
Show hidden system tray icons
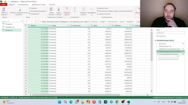coord(155,102)
